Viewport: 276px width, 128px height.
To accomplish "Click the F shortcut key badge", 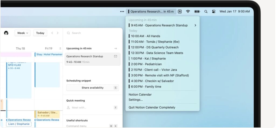I will coord(115,108).
